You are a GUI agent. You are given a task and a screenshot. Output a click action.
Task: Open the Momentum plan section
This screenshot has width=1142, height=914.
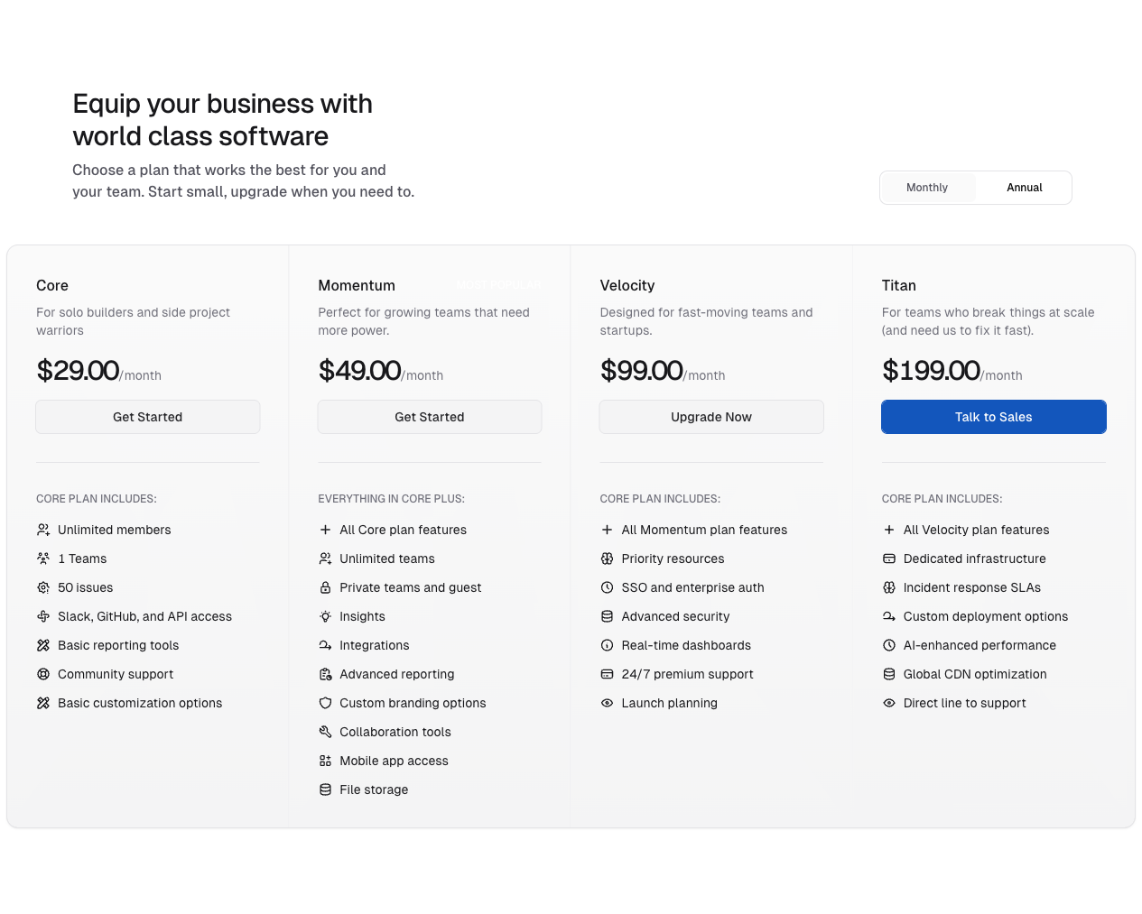click(x=357, y=285)
